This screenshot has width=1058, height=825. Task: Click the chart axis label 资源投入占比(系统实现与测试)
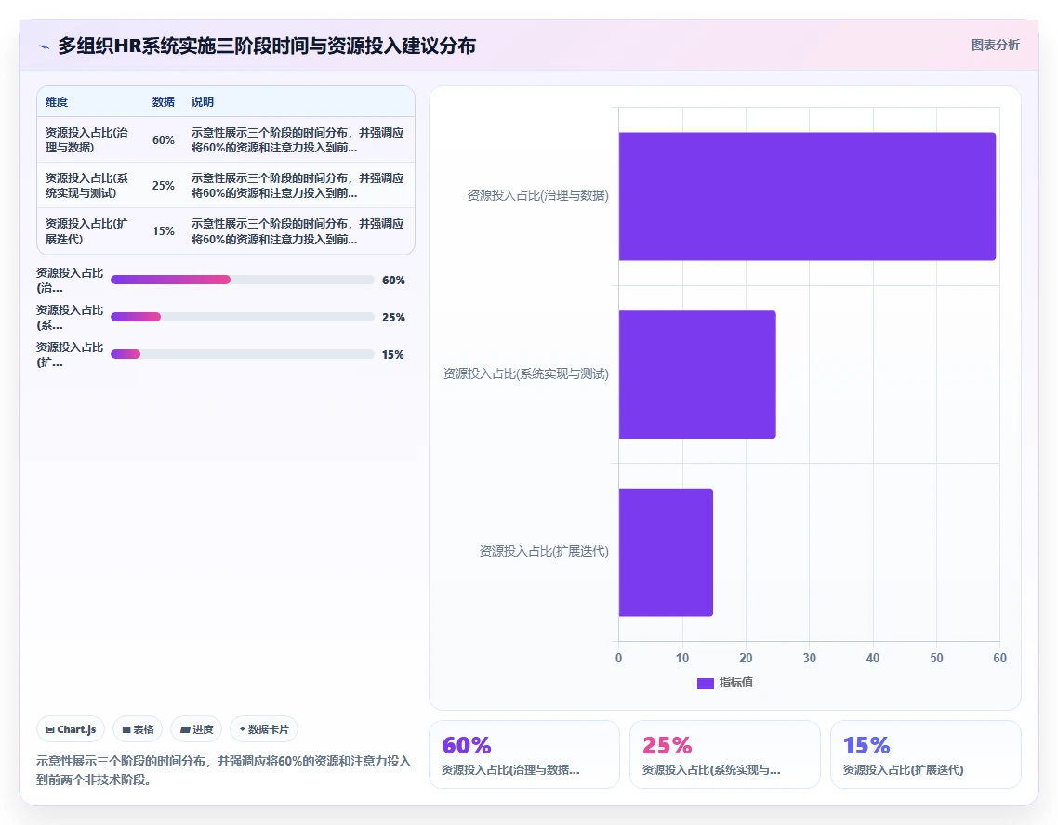point(525,373)
